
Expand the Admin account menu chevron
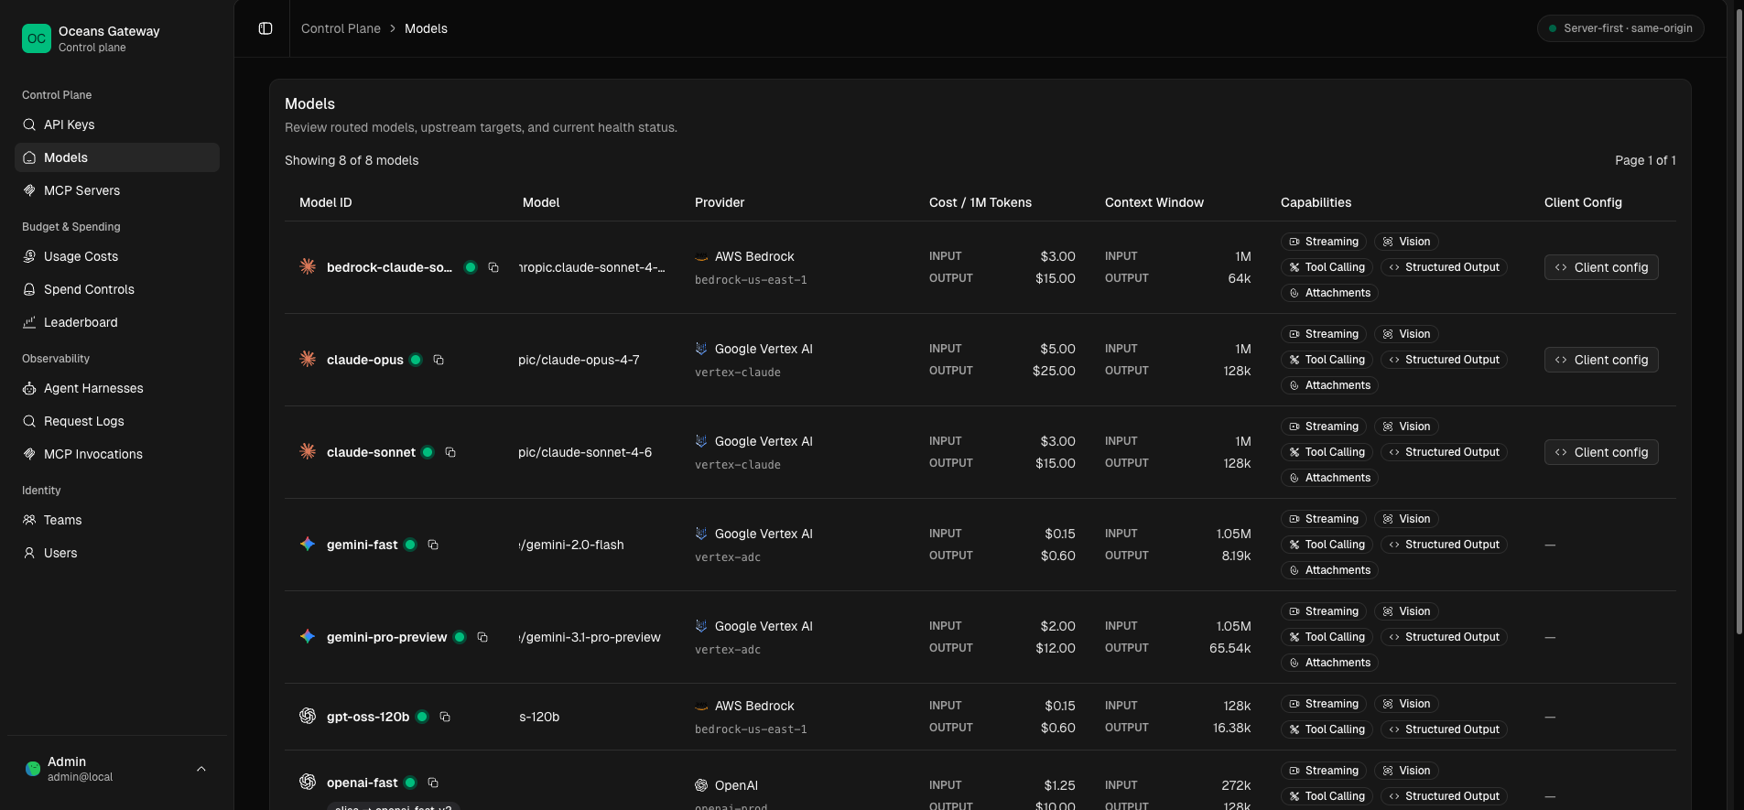click(x=201, y=769)
